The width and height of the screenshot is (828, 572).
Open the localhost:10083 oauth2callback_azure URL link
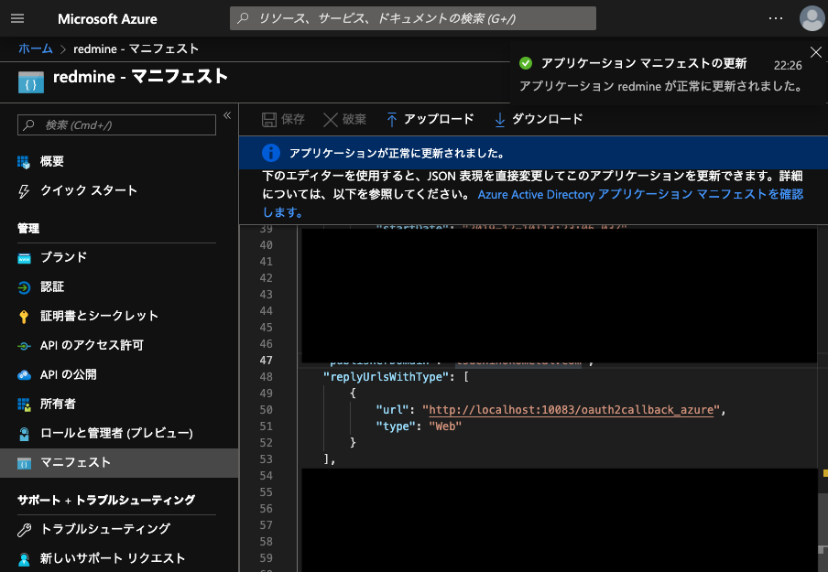pos(572,409)
